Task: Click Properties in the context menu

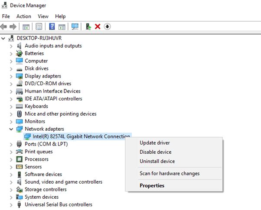Action: click(152, 186)
